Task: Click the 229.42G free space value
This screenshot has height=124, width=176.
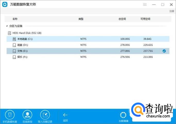Action: point(148,45)
